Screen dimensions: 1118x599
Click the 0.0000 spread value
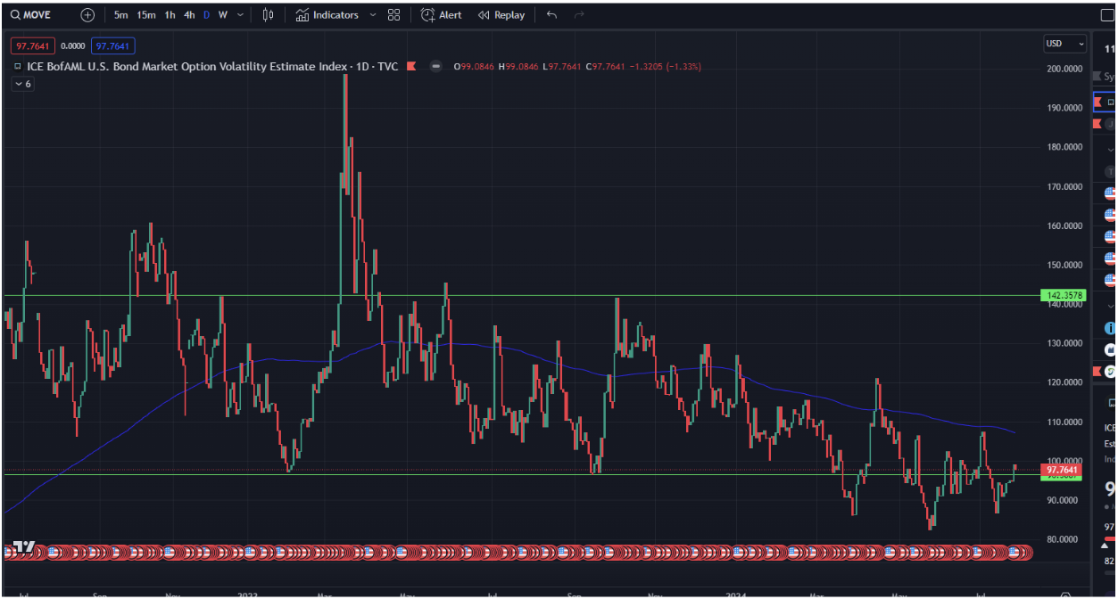point(73,46)
